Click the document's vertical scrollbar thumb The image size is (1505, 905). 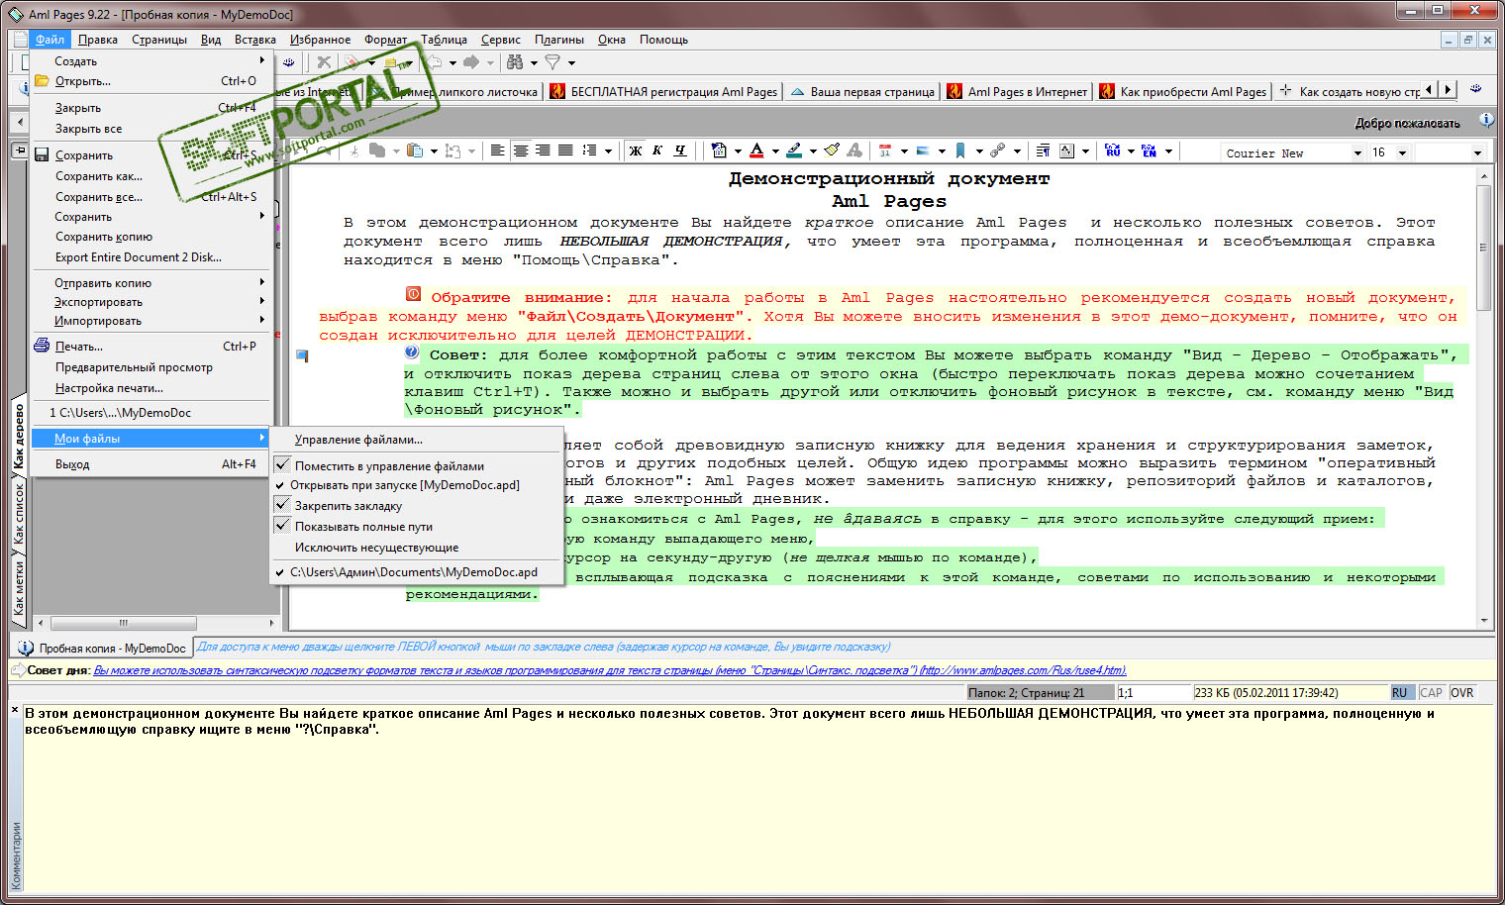click(x=1483, y=248)
